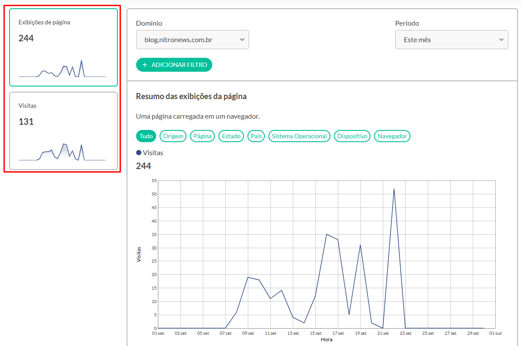The height and width of the screenshot is (346, 521).
Task: Click the chart peak at 22 set
Action: pos(394,189)
